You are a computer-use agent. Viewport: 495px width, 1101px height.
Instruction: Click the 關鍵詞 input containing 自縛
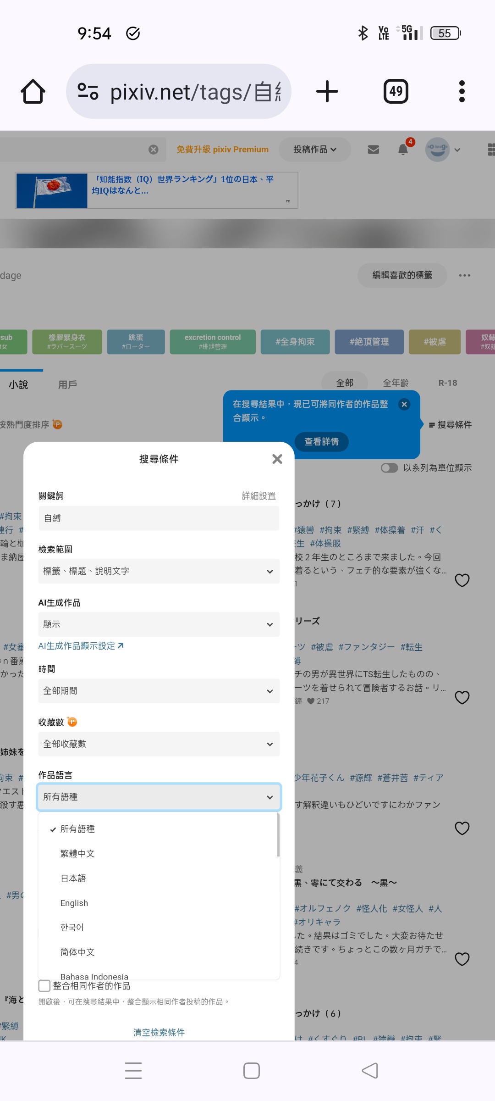[x=159, y=518]
